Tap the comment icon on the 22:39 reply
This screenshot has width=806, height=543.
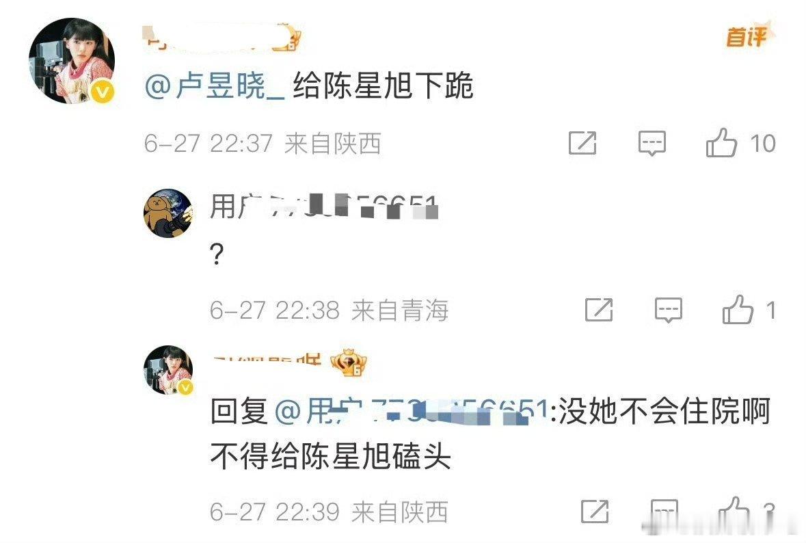click(x=664, y=511)
